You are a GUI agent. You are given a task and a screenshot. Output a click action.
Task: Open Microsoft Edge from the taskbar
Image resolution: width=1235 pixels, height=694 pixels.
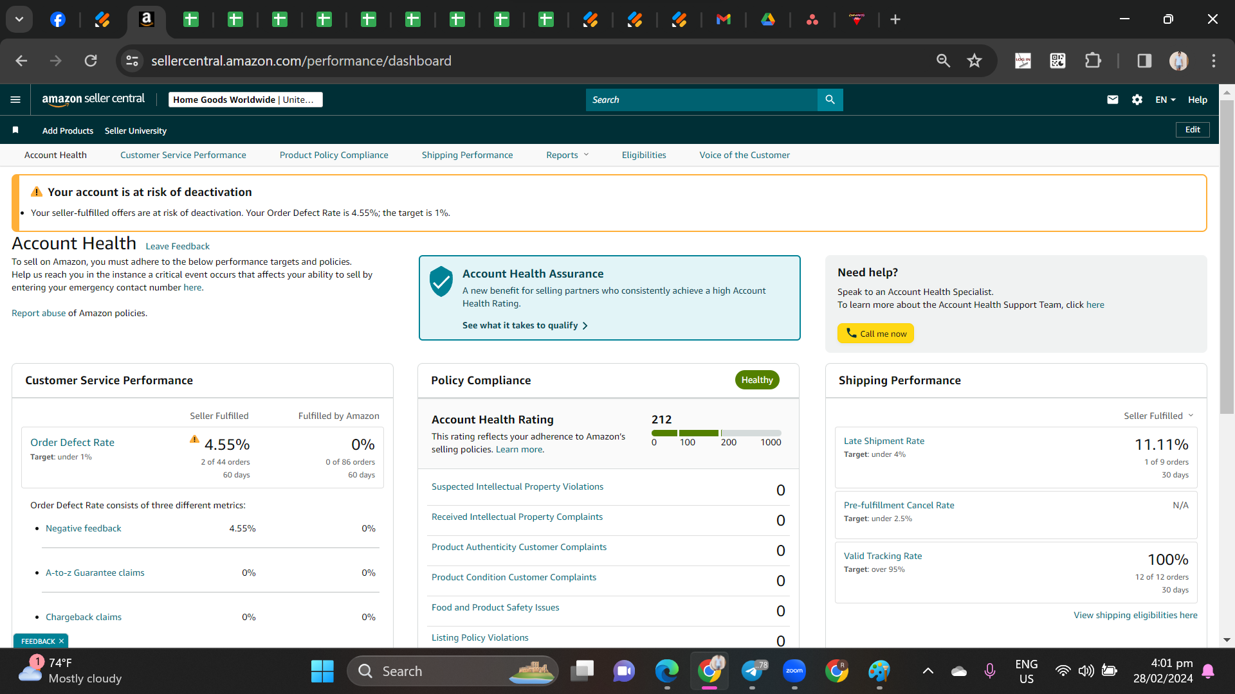pyautogui.click(x=667, y=672)
